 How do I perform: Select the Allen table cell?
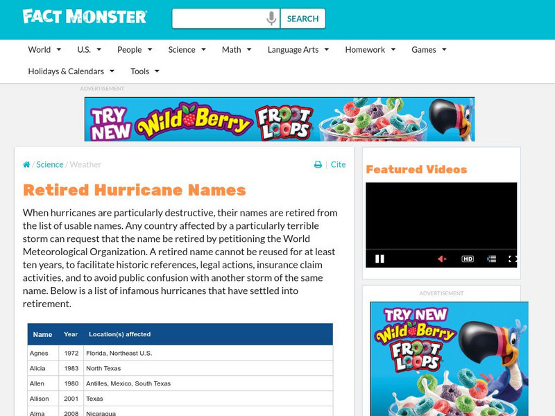coord(43,383)
